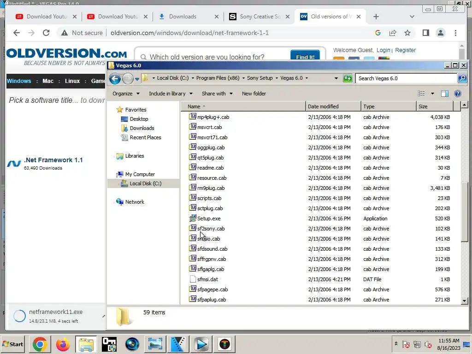Select the Linux category on OldVersion
This screenshot has height=354, width=472.
click(72, 81)
